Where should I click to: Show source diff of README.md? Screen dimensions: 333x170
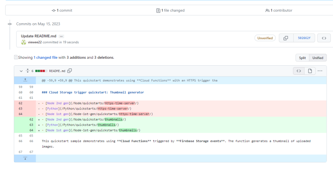(x=299, y=71)
